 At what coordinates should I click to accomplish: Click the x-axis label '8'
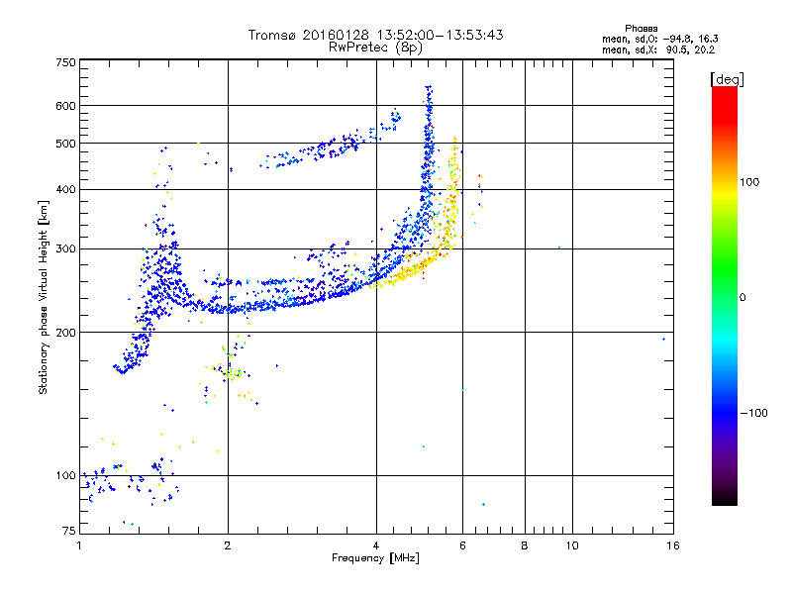(x=525, y=545)
